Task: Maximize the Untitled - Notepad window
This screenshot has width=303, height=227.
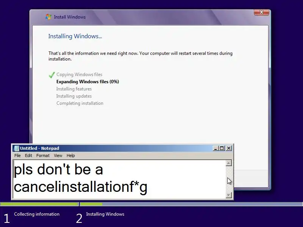Action: 222,148
